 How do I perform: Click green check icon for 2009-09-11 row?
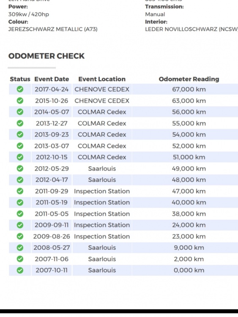[x=20, y=225]
